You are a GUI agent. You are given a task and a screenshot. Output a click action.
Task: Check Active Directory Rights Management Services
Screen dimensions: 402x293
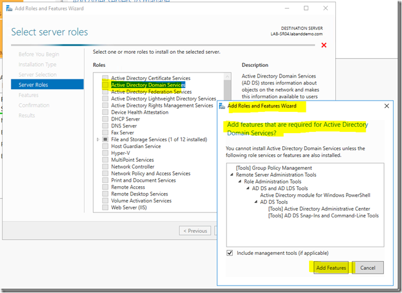coord(105,106)
